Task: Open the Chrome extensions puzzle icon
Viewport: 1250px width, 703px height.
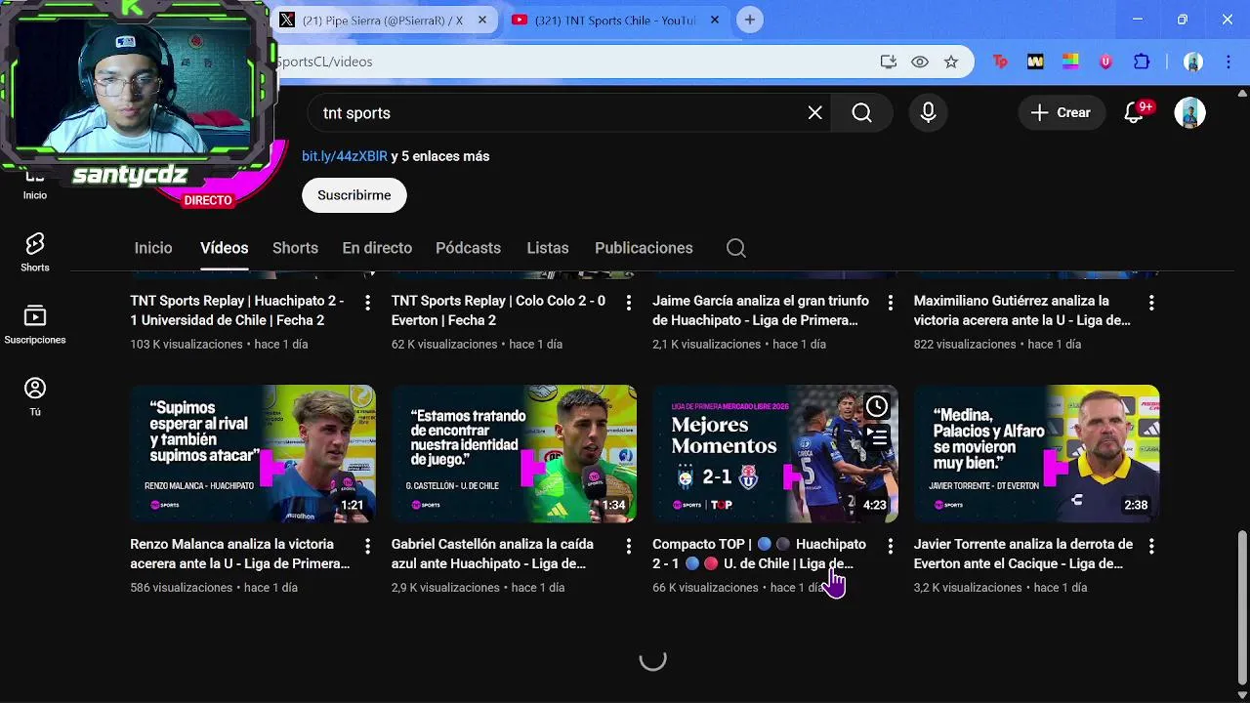Action: 1142,62
